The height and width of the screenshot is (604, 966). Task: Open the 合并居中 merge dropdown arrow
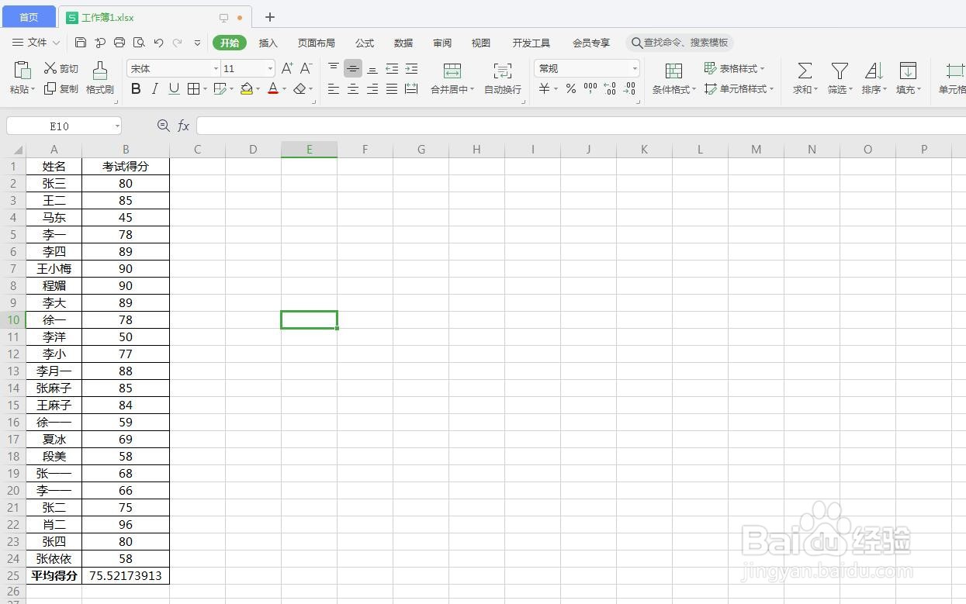(x=472, y=88)
